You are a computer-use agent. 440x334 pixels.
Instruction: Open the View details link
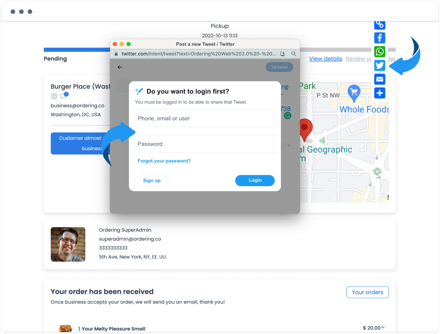pos(326,59)
